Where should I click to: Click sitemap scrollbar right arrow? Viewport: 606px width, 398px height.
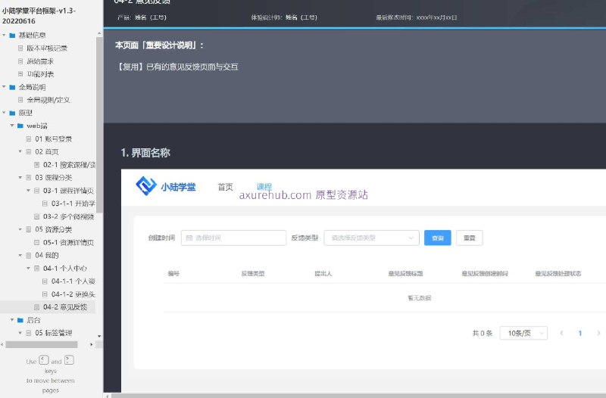[92, 344]
